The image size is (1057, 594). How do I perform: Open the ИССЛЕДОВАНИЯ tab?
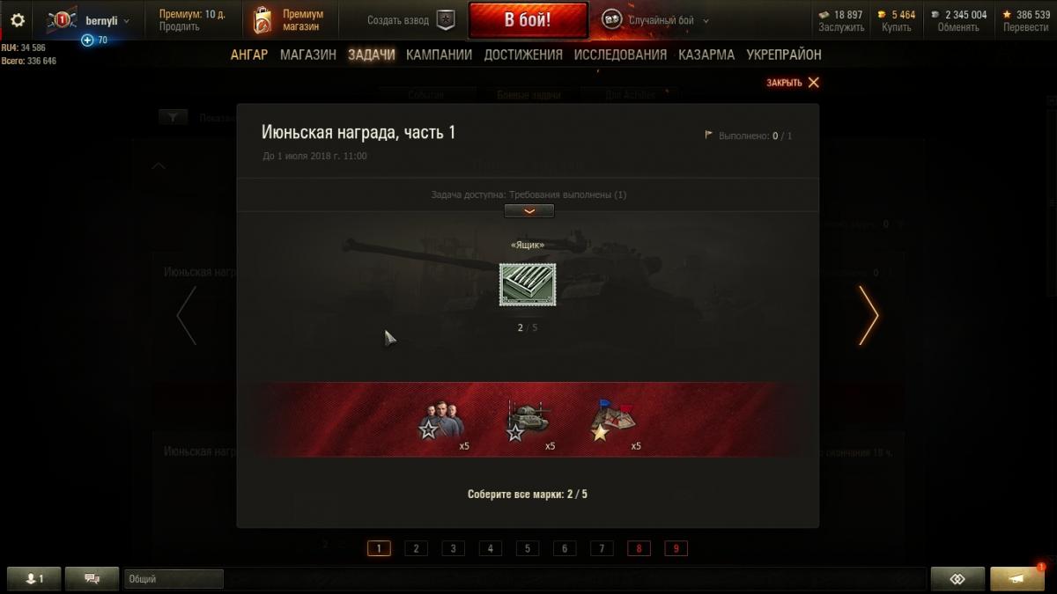pos(620,55)
